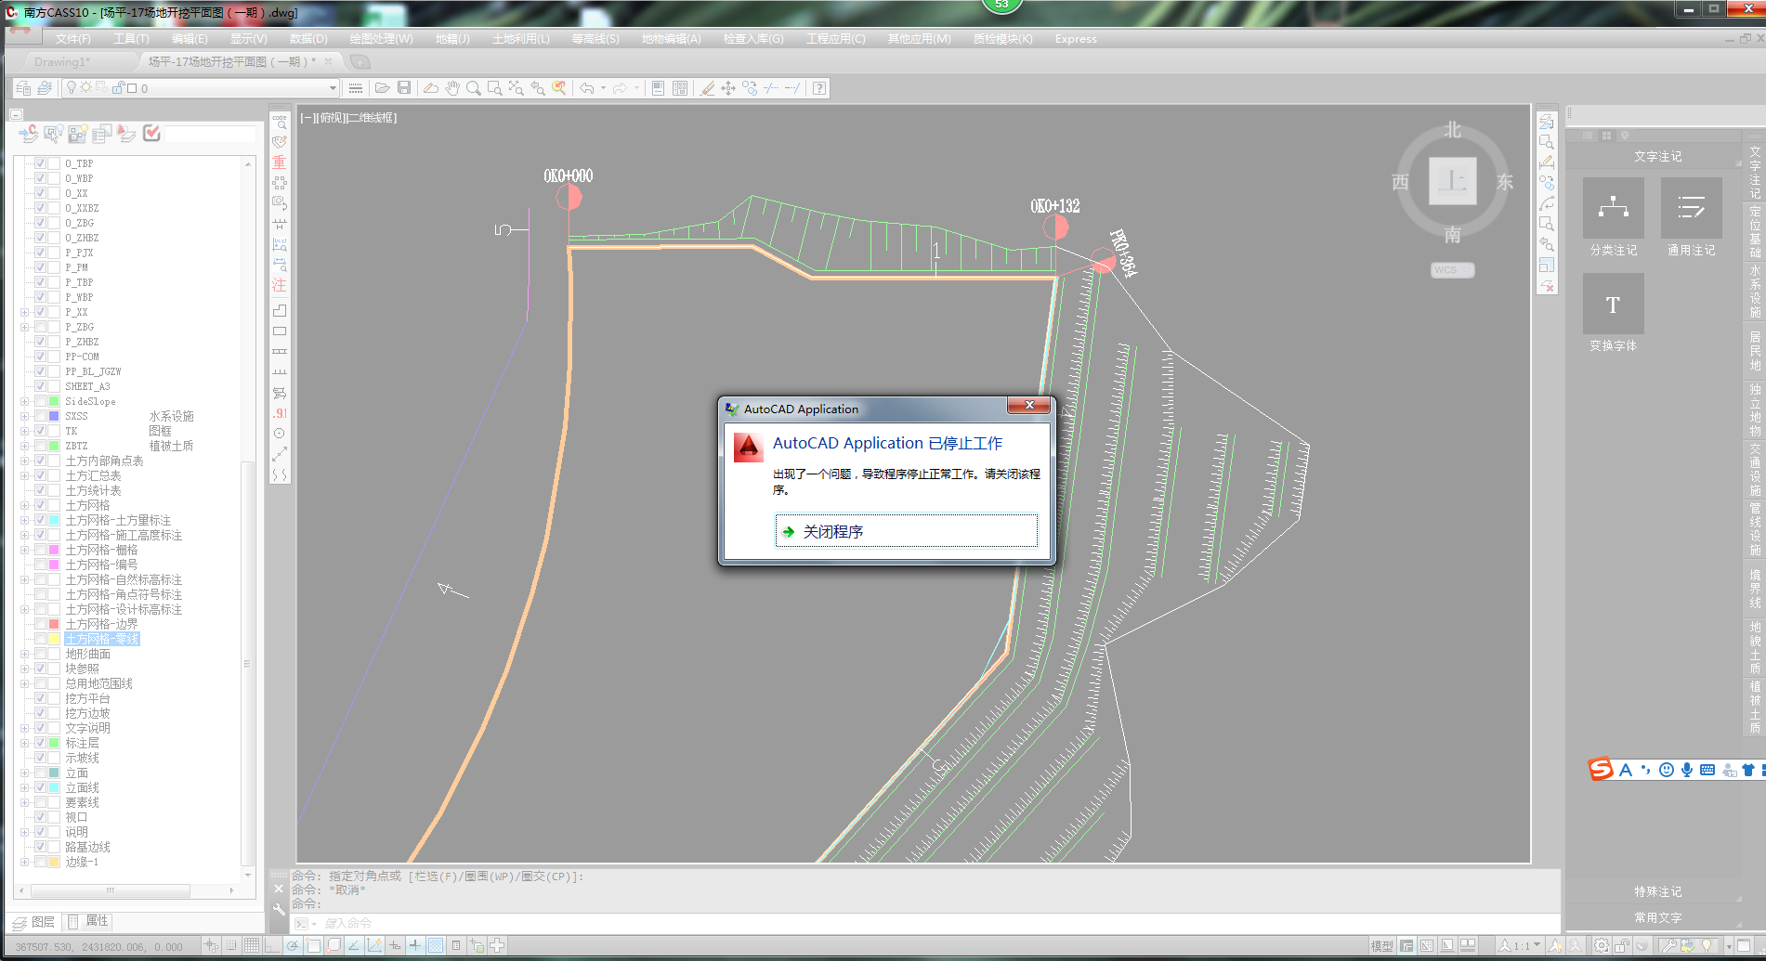
Task: Click the linetype lines icon in toolbar
Action: (x=355, y=88)
